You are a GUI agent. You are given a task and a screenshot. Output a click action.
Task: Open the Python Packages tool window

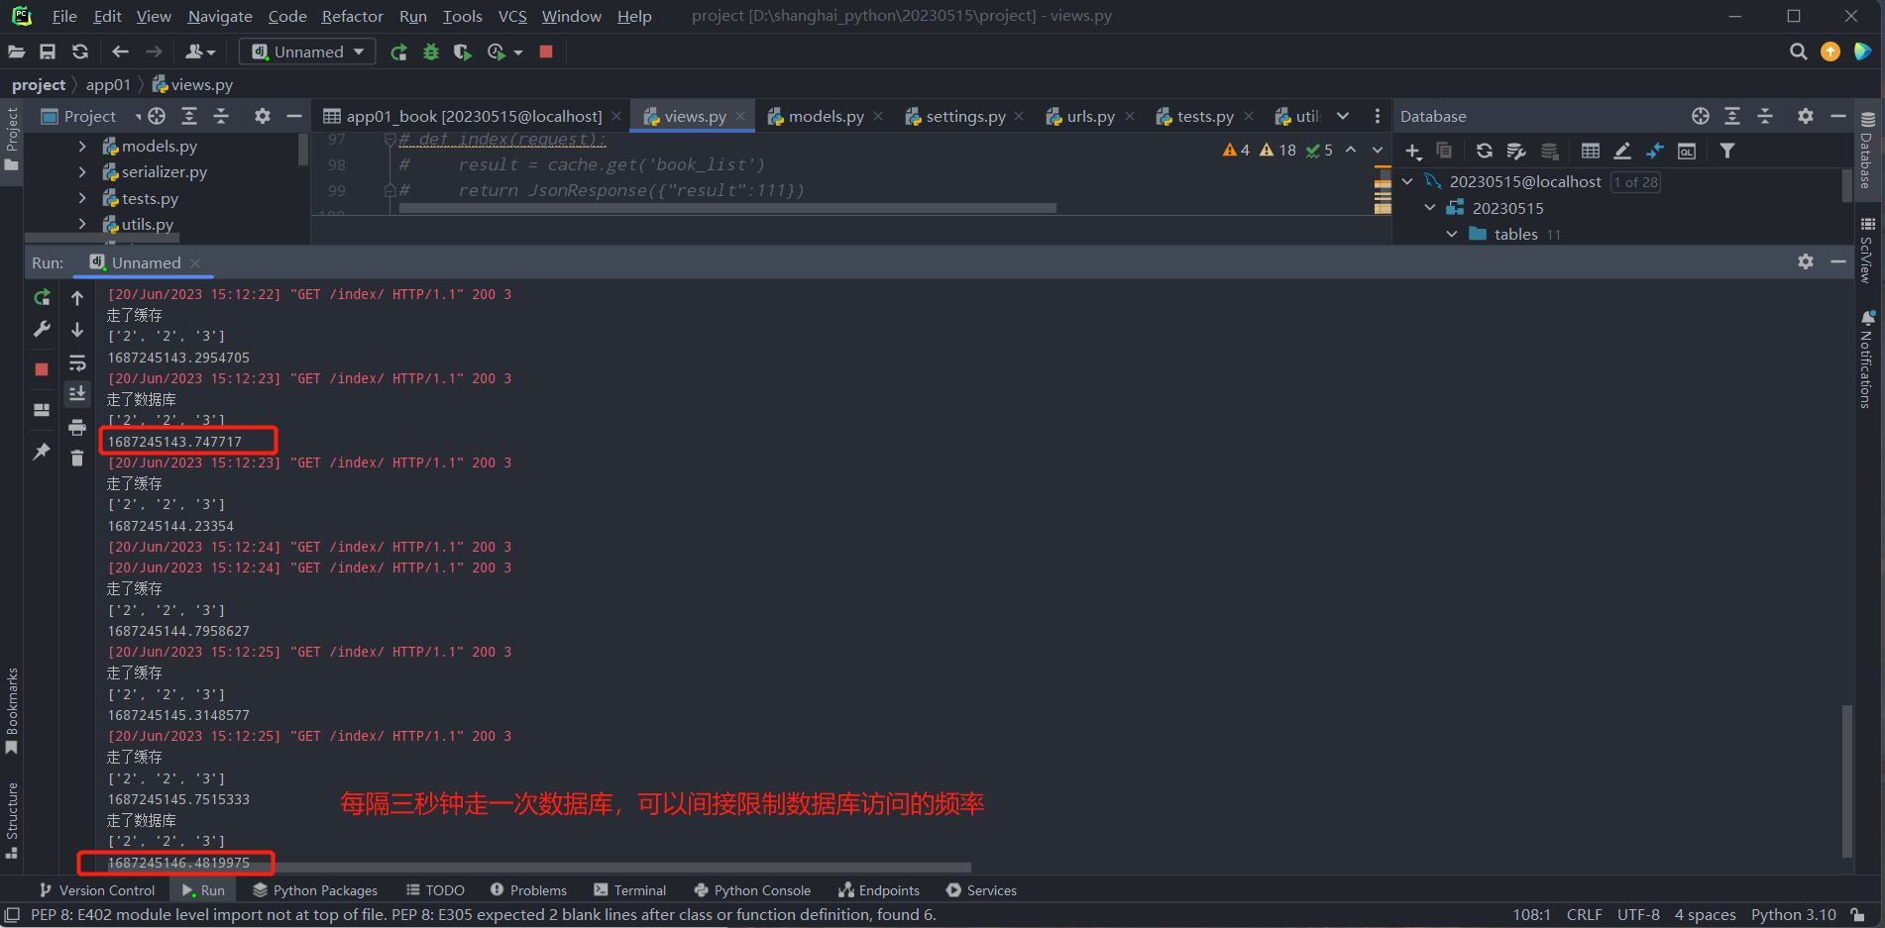[x=315, y=890]
